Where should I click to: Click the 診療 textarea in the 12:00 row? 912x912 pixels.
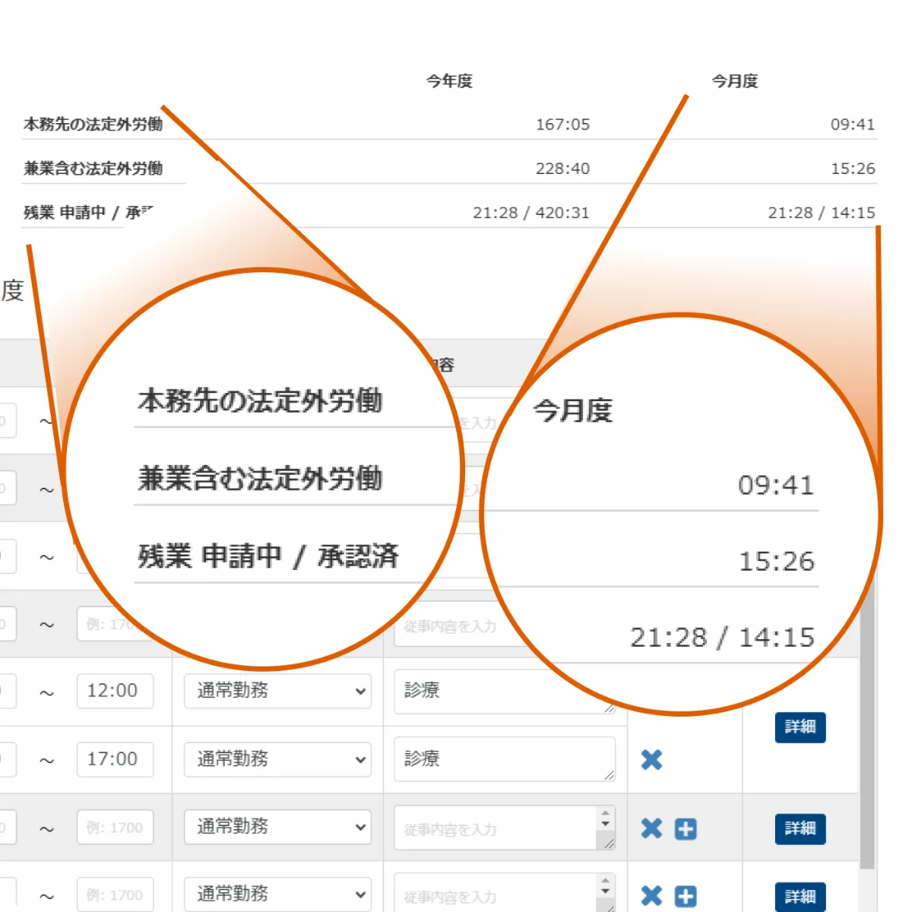click(x=505, y=691)
